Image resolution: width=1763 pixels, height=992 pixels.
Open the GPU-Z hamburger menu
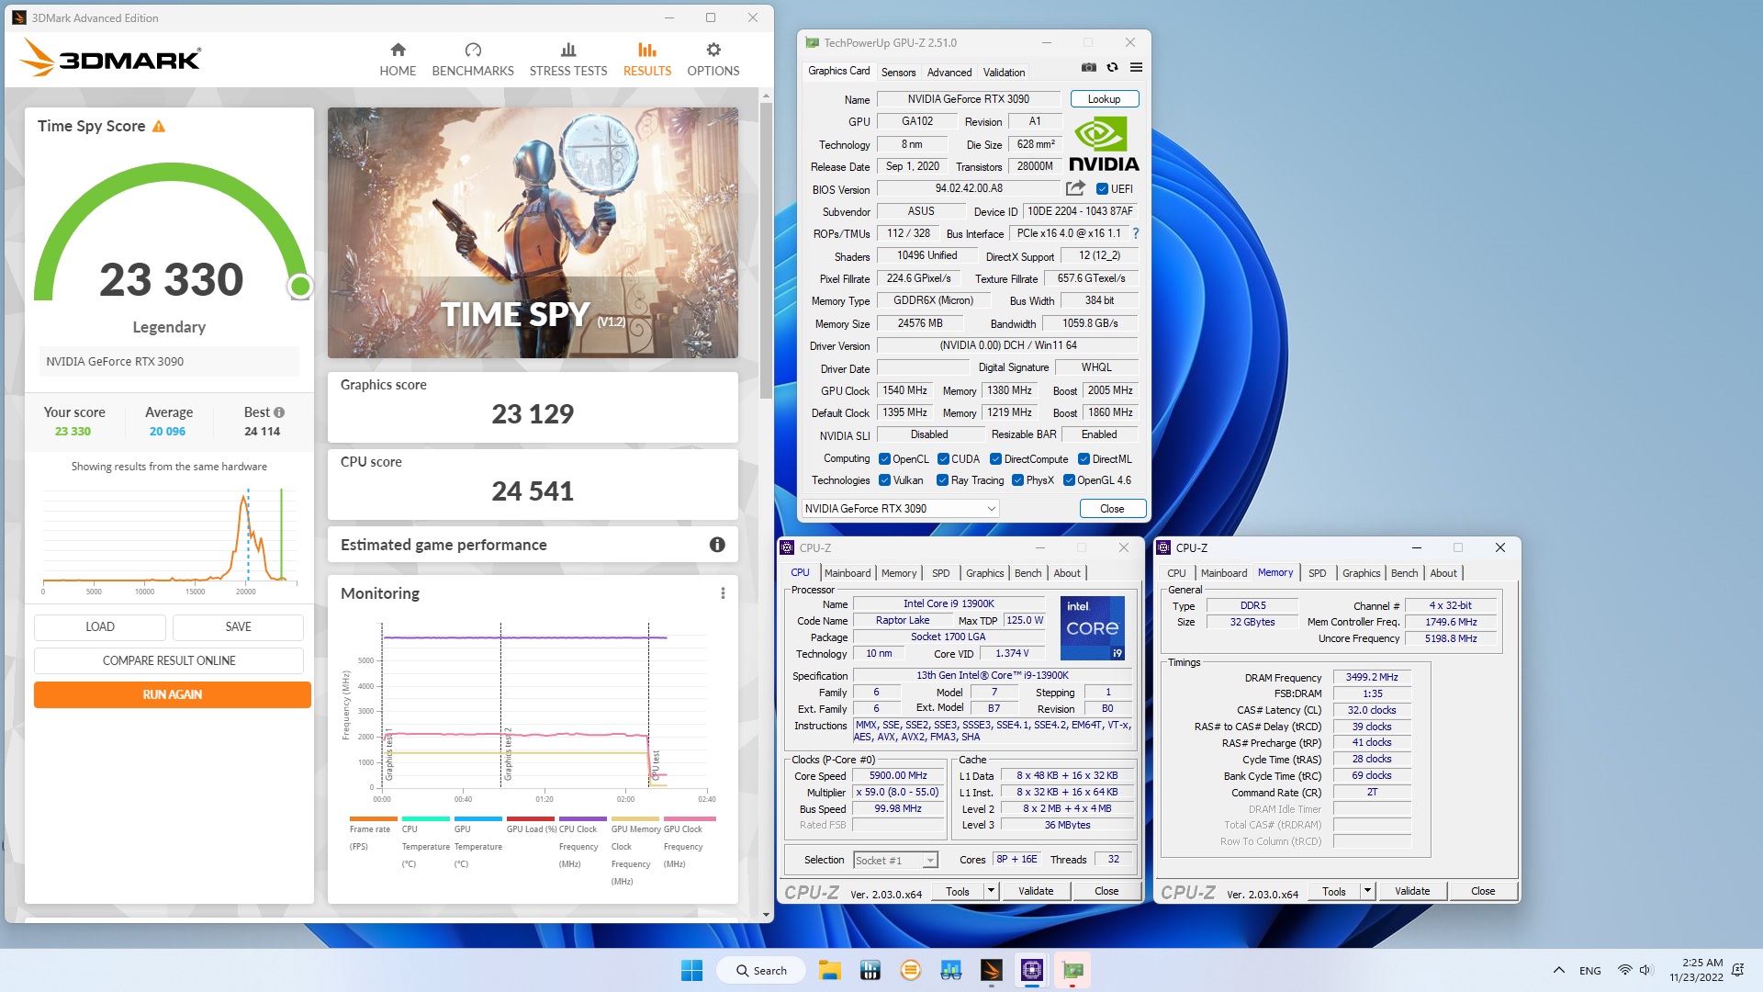(x=1136, y=67)
